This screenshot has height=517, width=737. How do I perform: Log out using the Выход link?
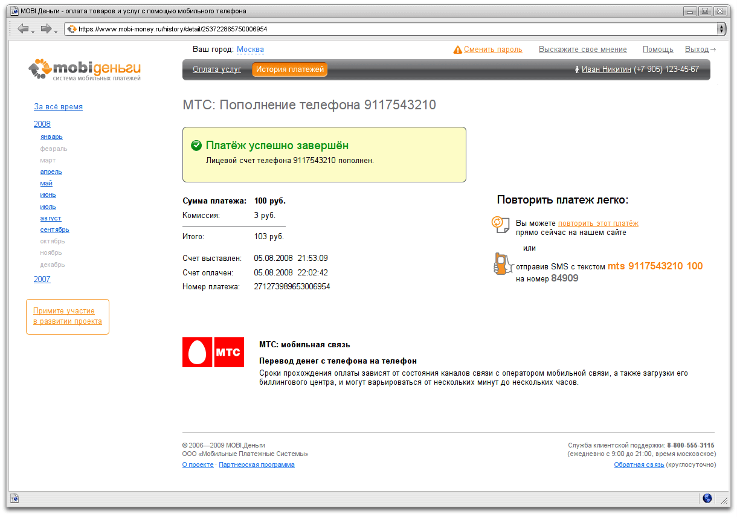[697, 50]
